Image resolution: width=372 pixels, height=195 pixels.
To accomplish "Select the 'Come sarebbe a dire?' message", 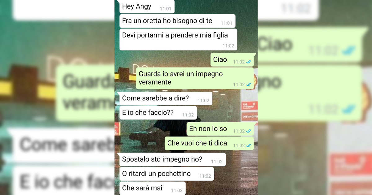I will (166, 98).
